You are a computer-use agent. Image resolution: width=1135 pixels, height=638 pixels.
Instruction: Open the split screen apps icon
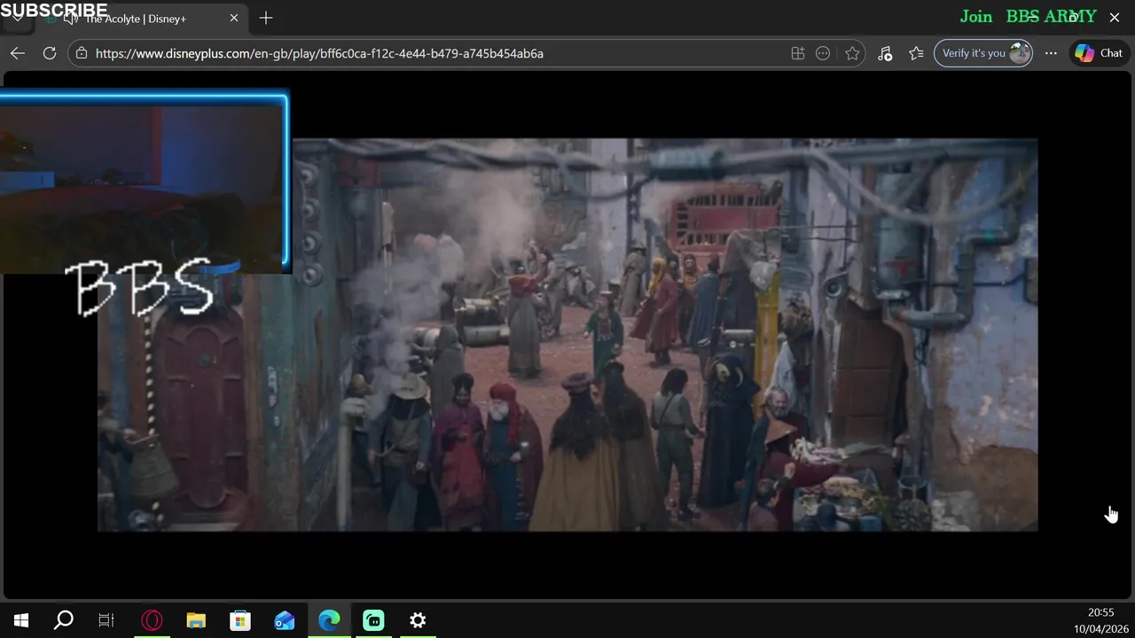(798, 53)
